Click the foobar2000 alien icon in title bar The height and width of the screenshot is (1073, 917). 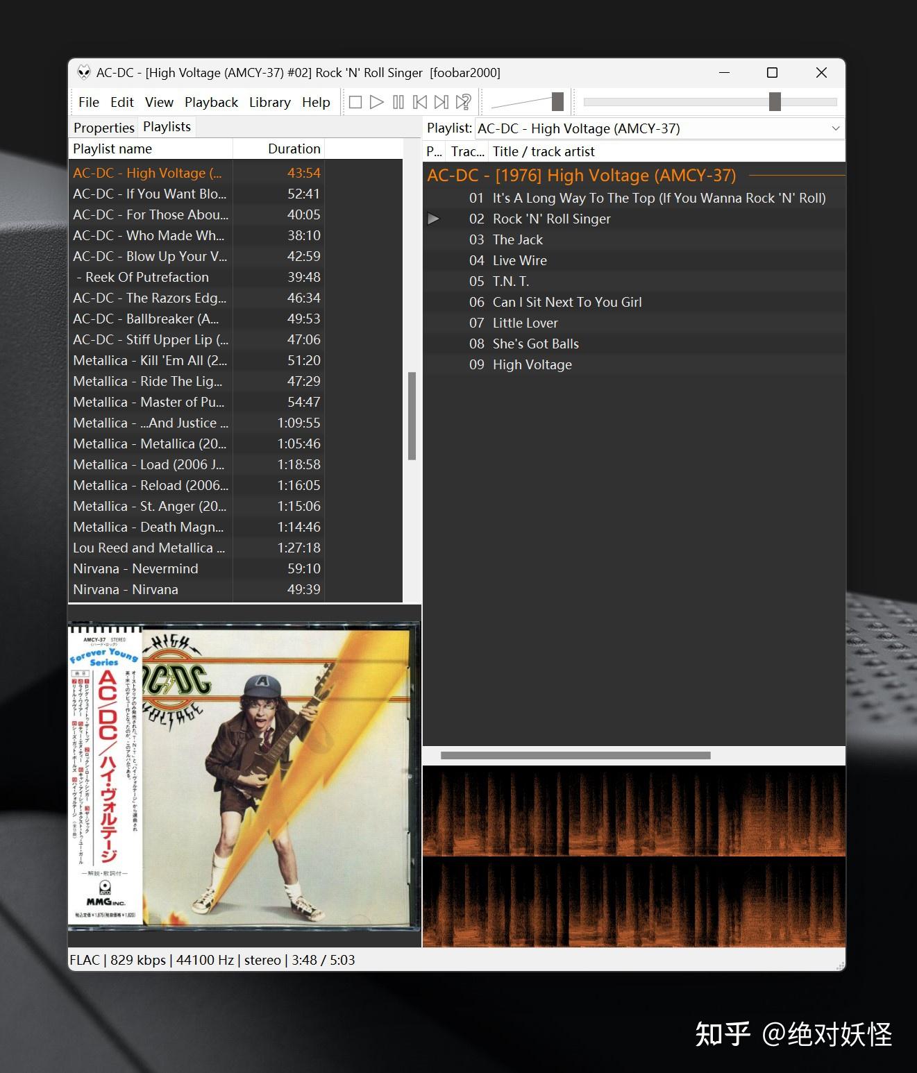84,72
